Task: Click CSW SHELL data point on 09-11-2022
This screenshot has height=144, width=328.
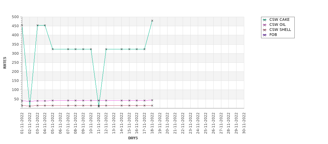Action: pos(83,106)
